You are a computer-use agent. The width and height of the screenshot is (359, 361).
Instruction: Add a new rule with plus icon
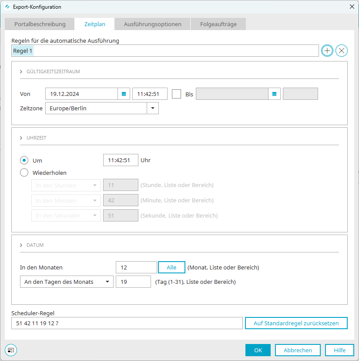point(327,51)
